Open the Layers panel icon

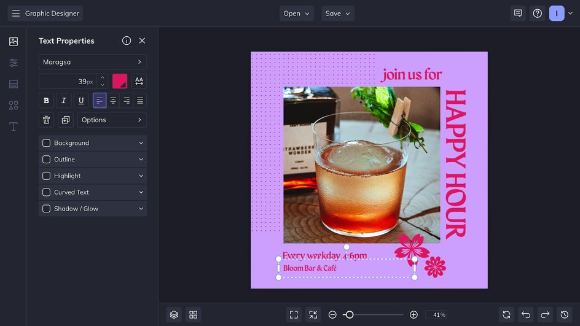click(174, 314)
